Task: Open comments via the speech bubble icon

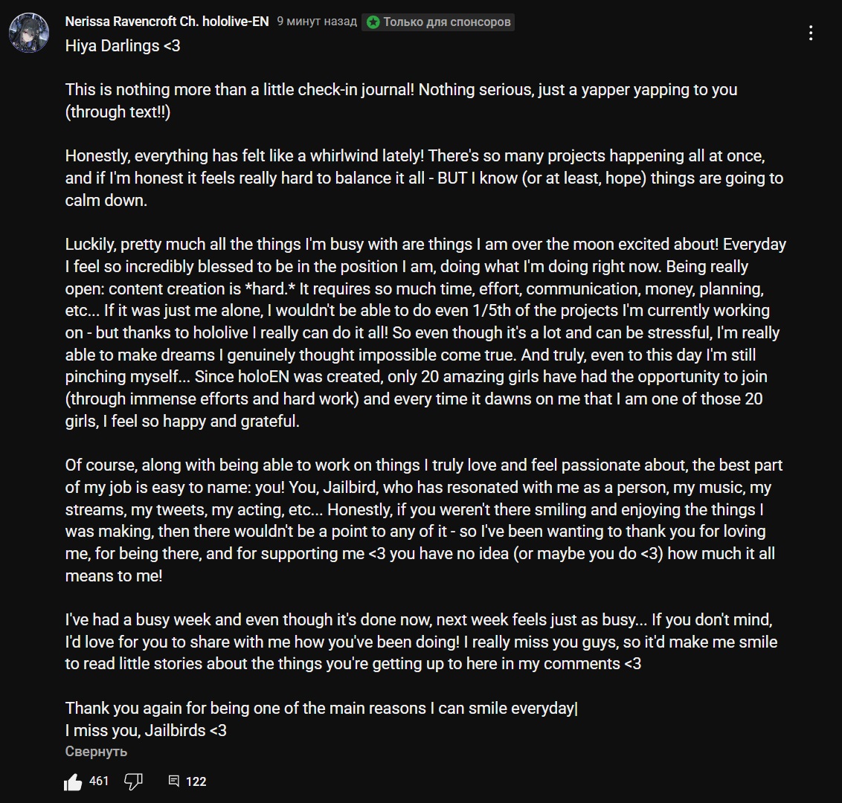Action: point(174,781)
